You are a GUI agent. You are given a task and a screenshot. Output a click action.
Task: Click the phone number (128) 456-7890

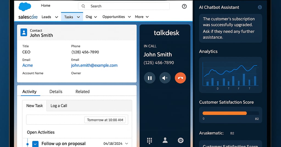85,52
